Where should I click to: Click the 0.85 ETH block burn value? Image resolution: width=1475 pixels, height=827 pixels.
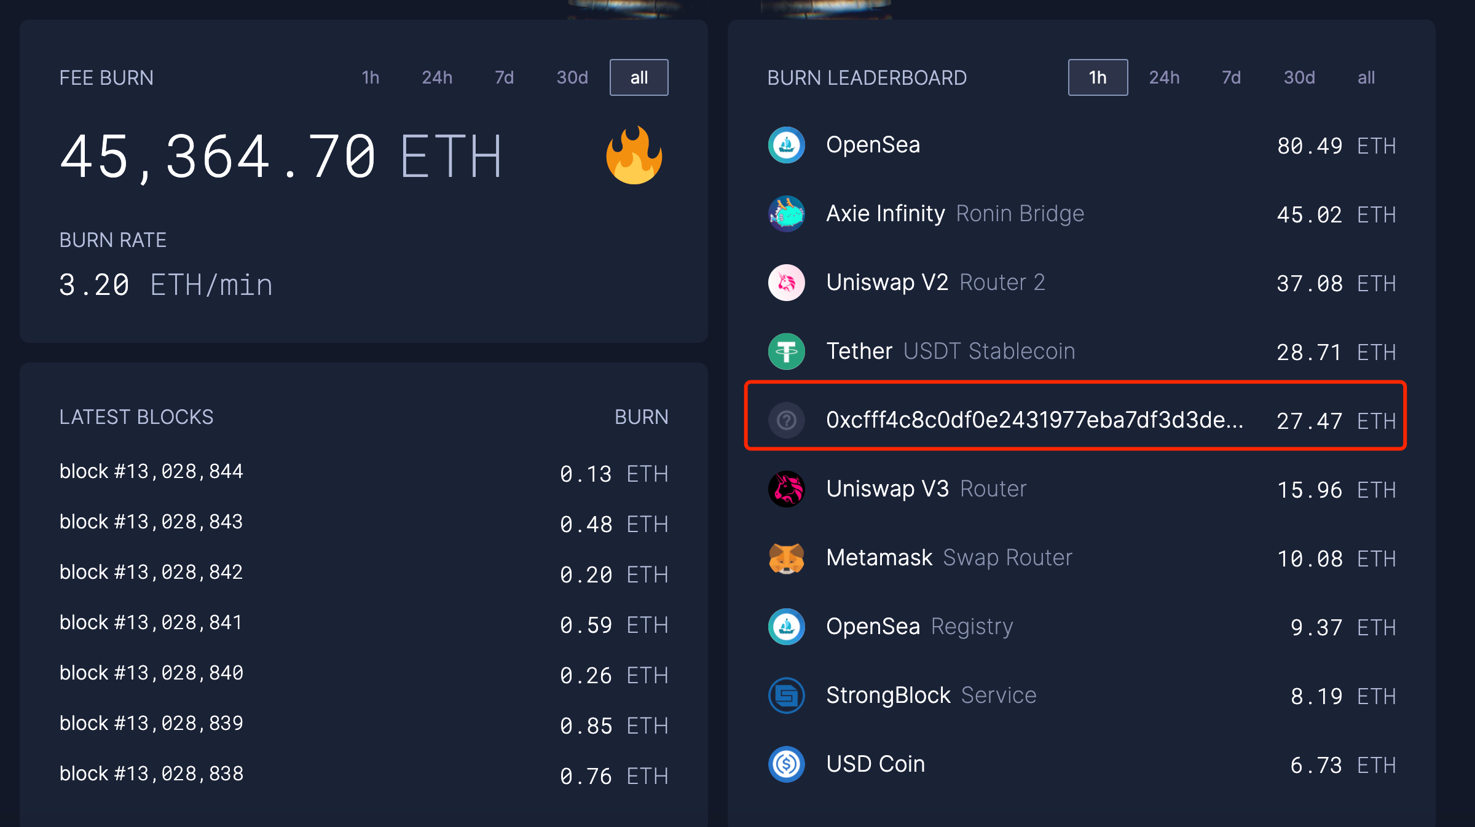pyautogui.click(x=614, y=726)
